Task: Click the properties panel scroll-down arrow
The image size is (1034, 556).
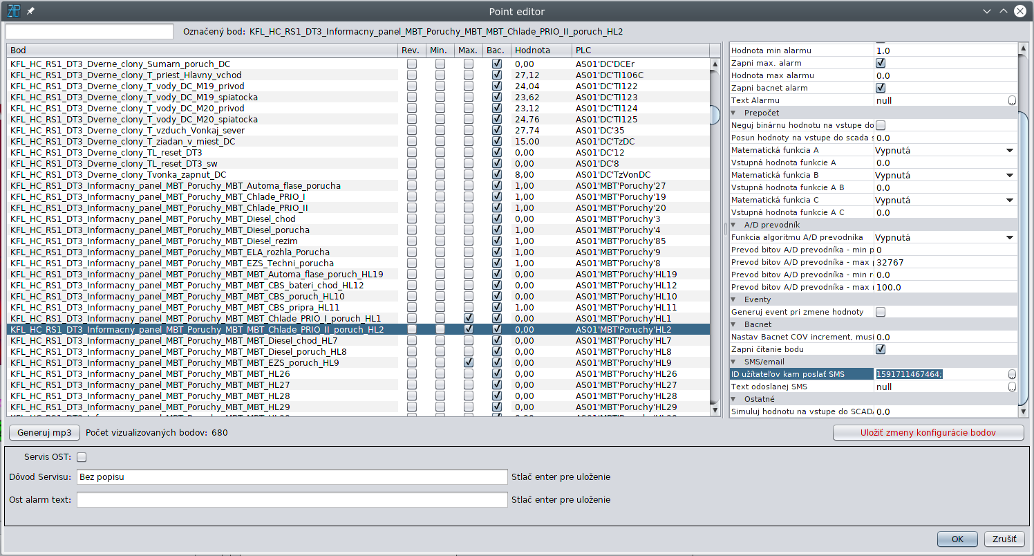Action: point(1023,411)
